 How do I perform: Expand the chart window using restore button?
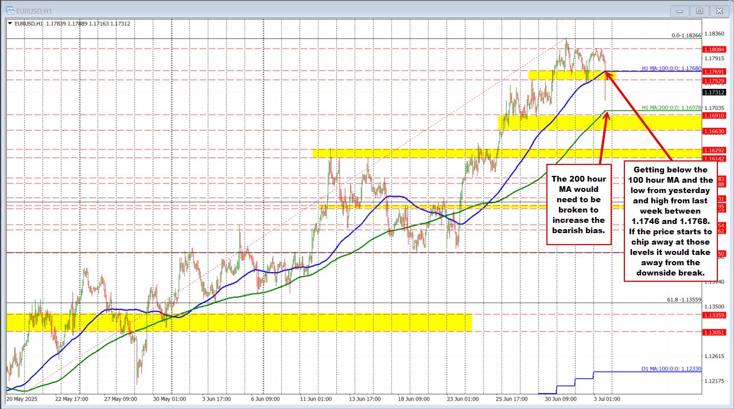pos(698,10)
